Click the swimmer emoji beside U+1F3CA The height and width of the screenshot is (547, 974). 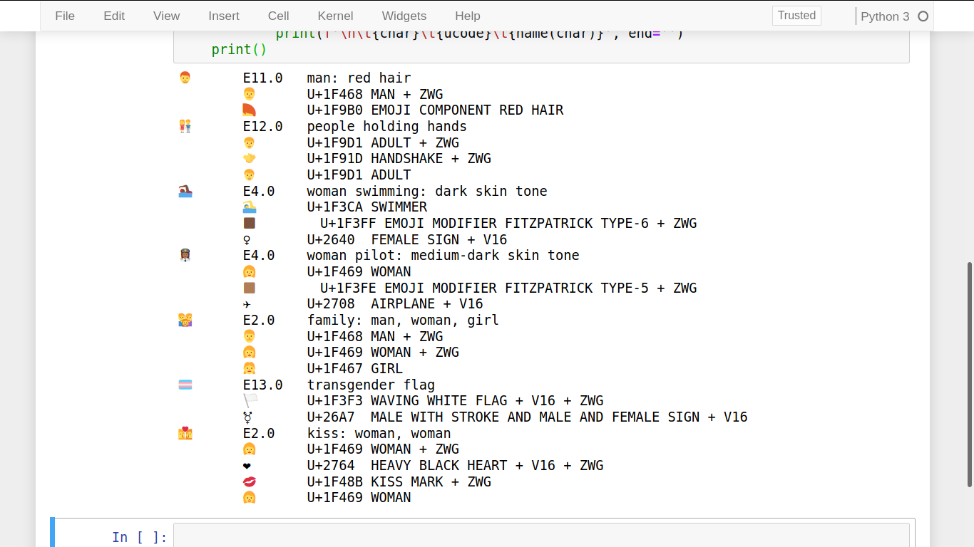point(249,207)
